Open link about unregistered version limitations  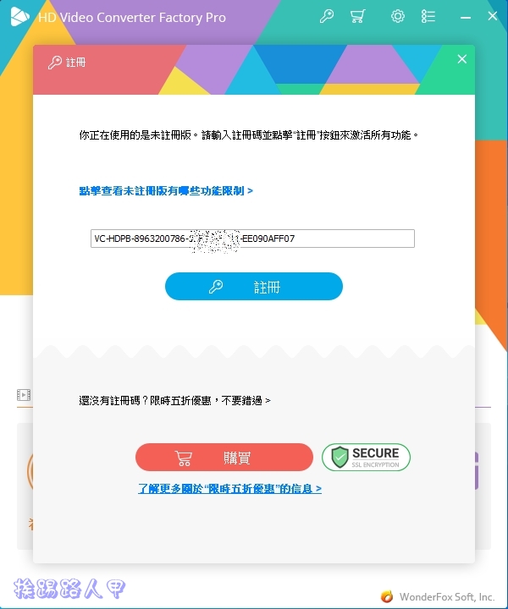166,190
